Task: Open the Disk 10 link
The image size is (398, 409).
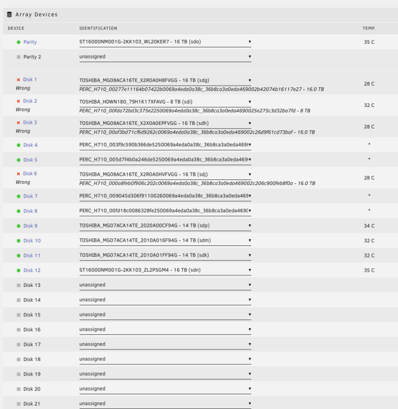Action: point(32,240)
